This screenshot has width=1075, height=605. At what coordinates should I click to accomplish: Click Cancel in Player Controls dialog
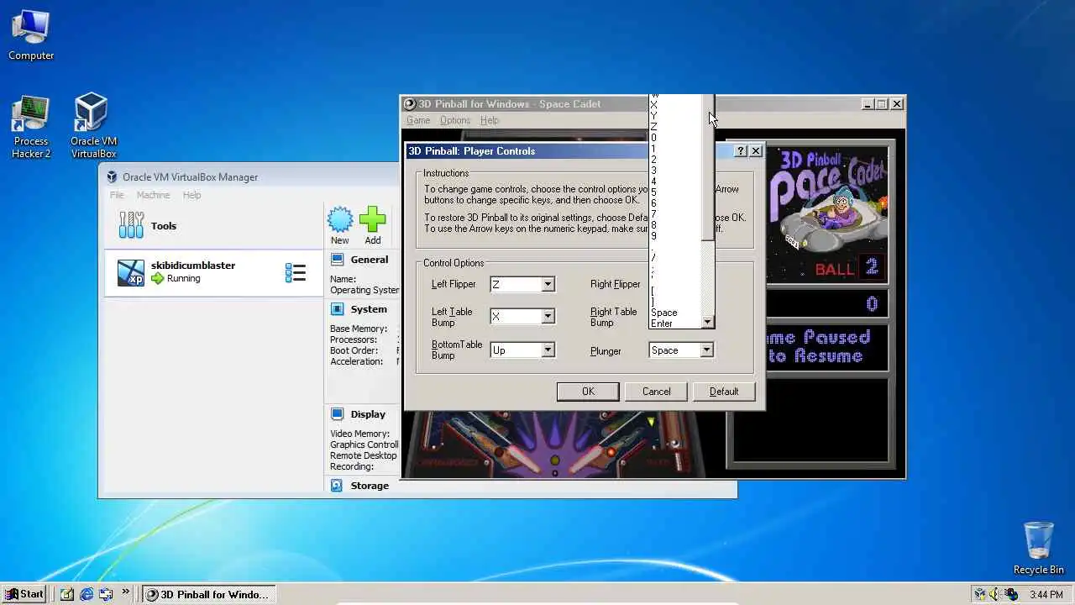656,392
